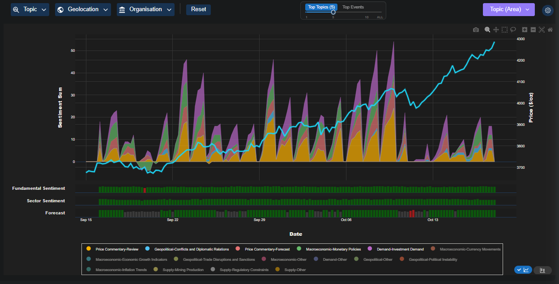Open settings gear in top right

(547, 10)
